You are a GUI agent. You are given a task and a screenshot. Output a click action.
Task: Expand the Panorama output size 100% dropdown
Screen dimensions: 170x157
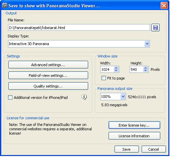pos(123,97)
